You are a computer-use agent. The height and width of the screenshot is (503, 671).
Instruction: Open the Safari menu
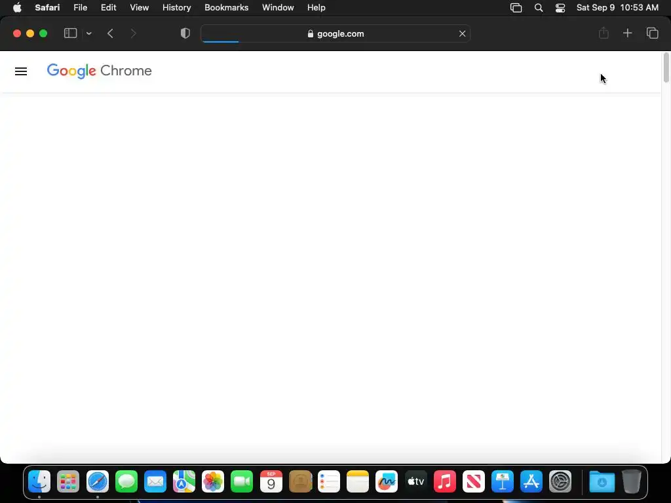[47, 8]
